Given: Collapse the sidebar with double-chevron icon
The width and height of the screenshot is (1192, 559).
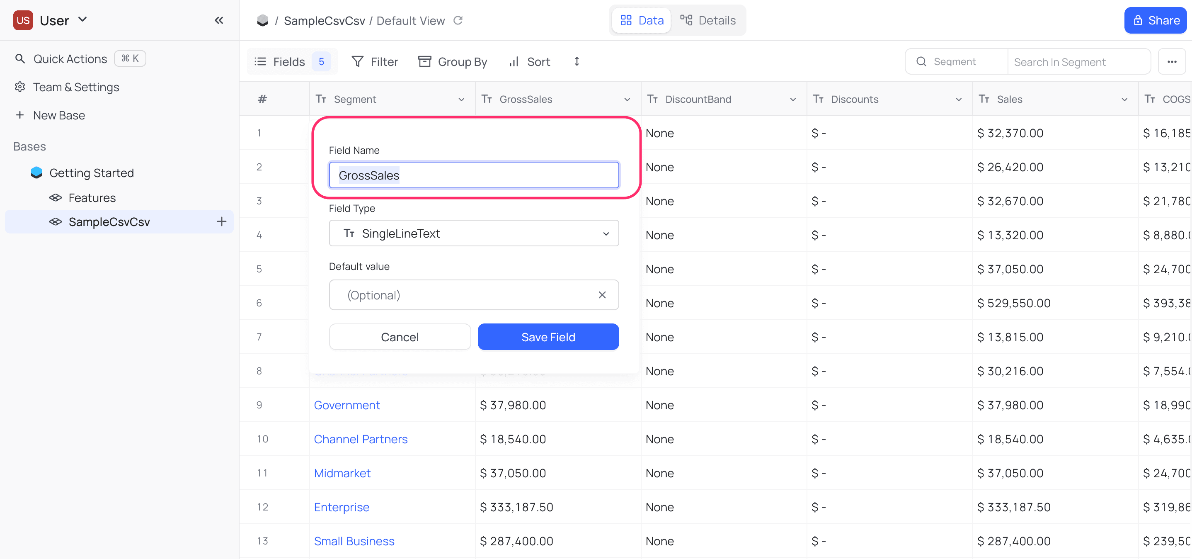Looking at the screenshot, I should pos(219,20).
